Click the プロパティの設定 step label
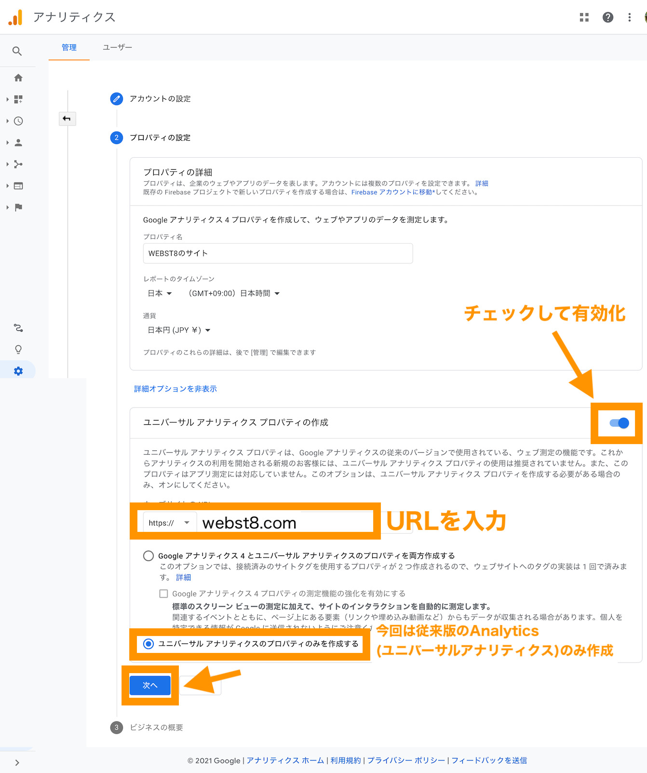Viewport: 647px width, 773px height. (x=160, y=138)
